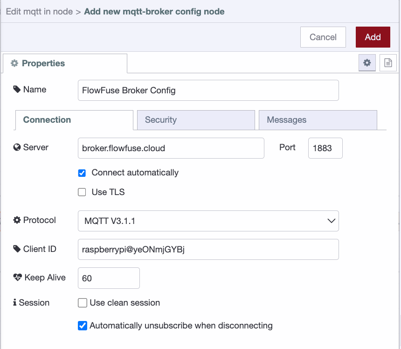The height and width of the screenshot is (349, 401).
Task: Open the description editor document icon
Action: tap(388, 63)
